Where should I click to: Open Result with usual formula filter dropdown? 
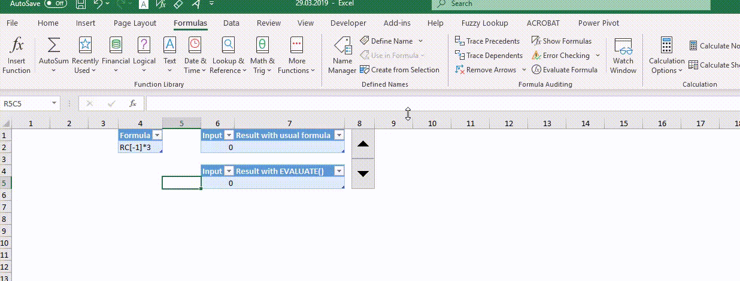[x=339, y=136]
